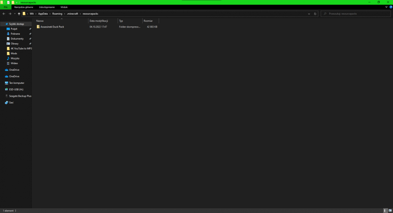
Task: Open the Narzędzia główne ribbon tab
Action: pyautogui.click(x=24, y=7)
